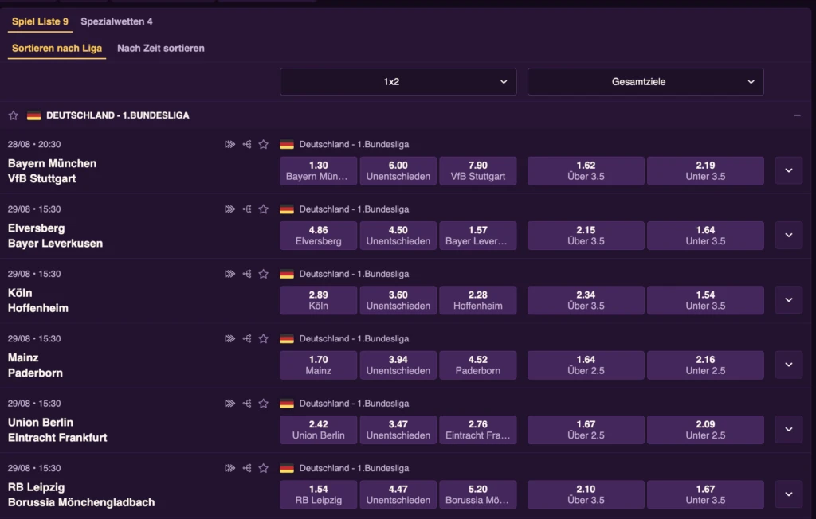Open live stream icon for Union Berlin match

click(x=229, y=404)
